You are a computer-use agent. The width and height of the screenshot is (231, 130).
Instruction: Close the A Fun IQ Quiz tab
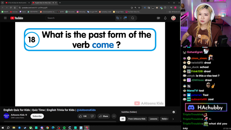coord(29,3)
